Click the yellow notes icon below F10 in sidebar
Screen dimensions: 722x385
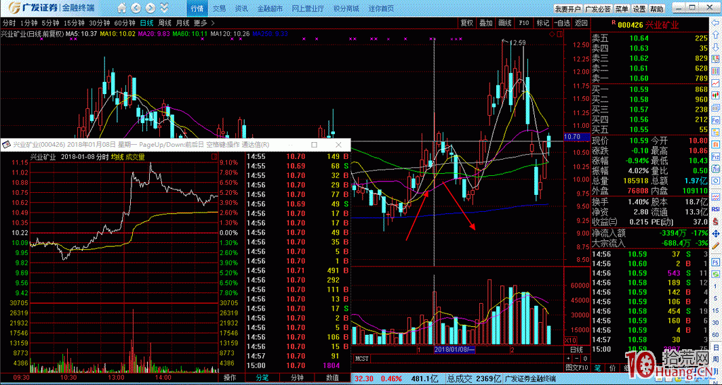coord(715,132)
